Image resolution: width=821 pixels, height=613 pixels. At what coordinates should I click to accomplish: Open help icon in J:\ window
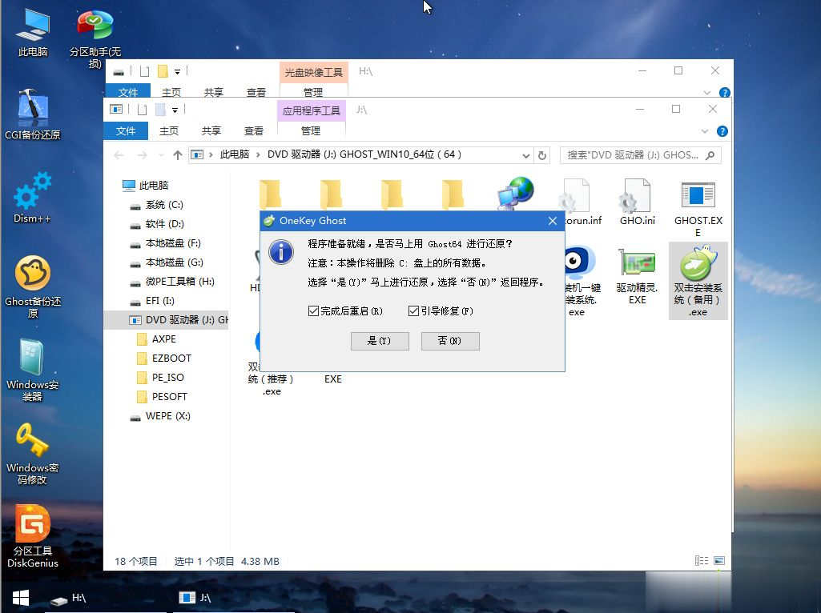722,131
